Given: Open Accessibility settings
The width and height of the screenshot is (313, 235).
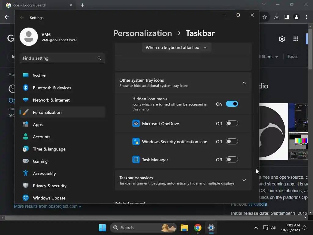Looking at the screenshot, I should tap(62, 173).
